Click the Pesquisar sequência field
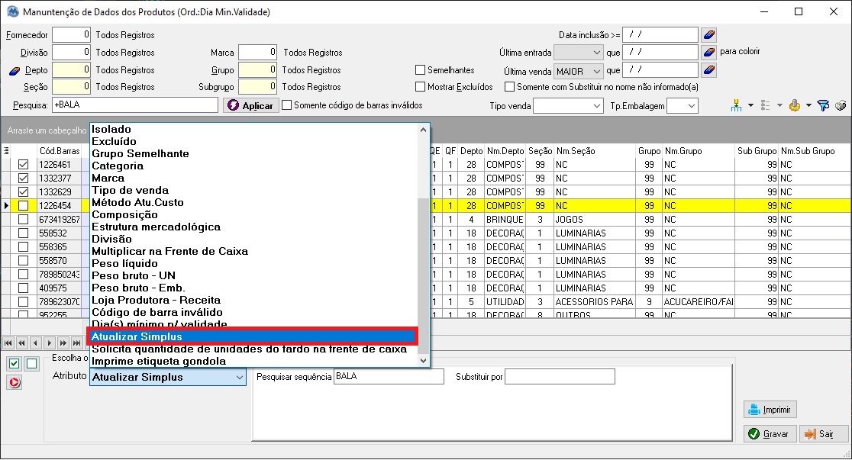 (x=389, y=376)
